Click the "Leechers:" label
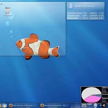The height and width of the screenshot is (108, 108). tap(94, 16)
